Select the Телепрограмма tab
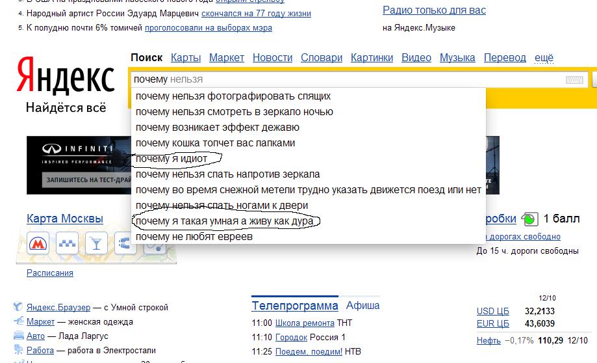This screenshot has height=363, width=597. (x=295, y=306)
